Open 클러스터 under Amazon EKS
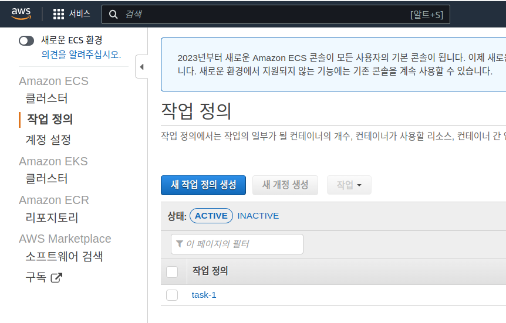The height and width of the screenshot is (323, 506). tap(46, 179)
